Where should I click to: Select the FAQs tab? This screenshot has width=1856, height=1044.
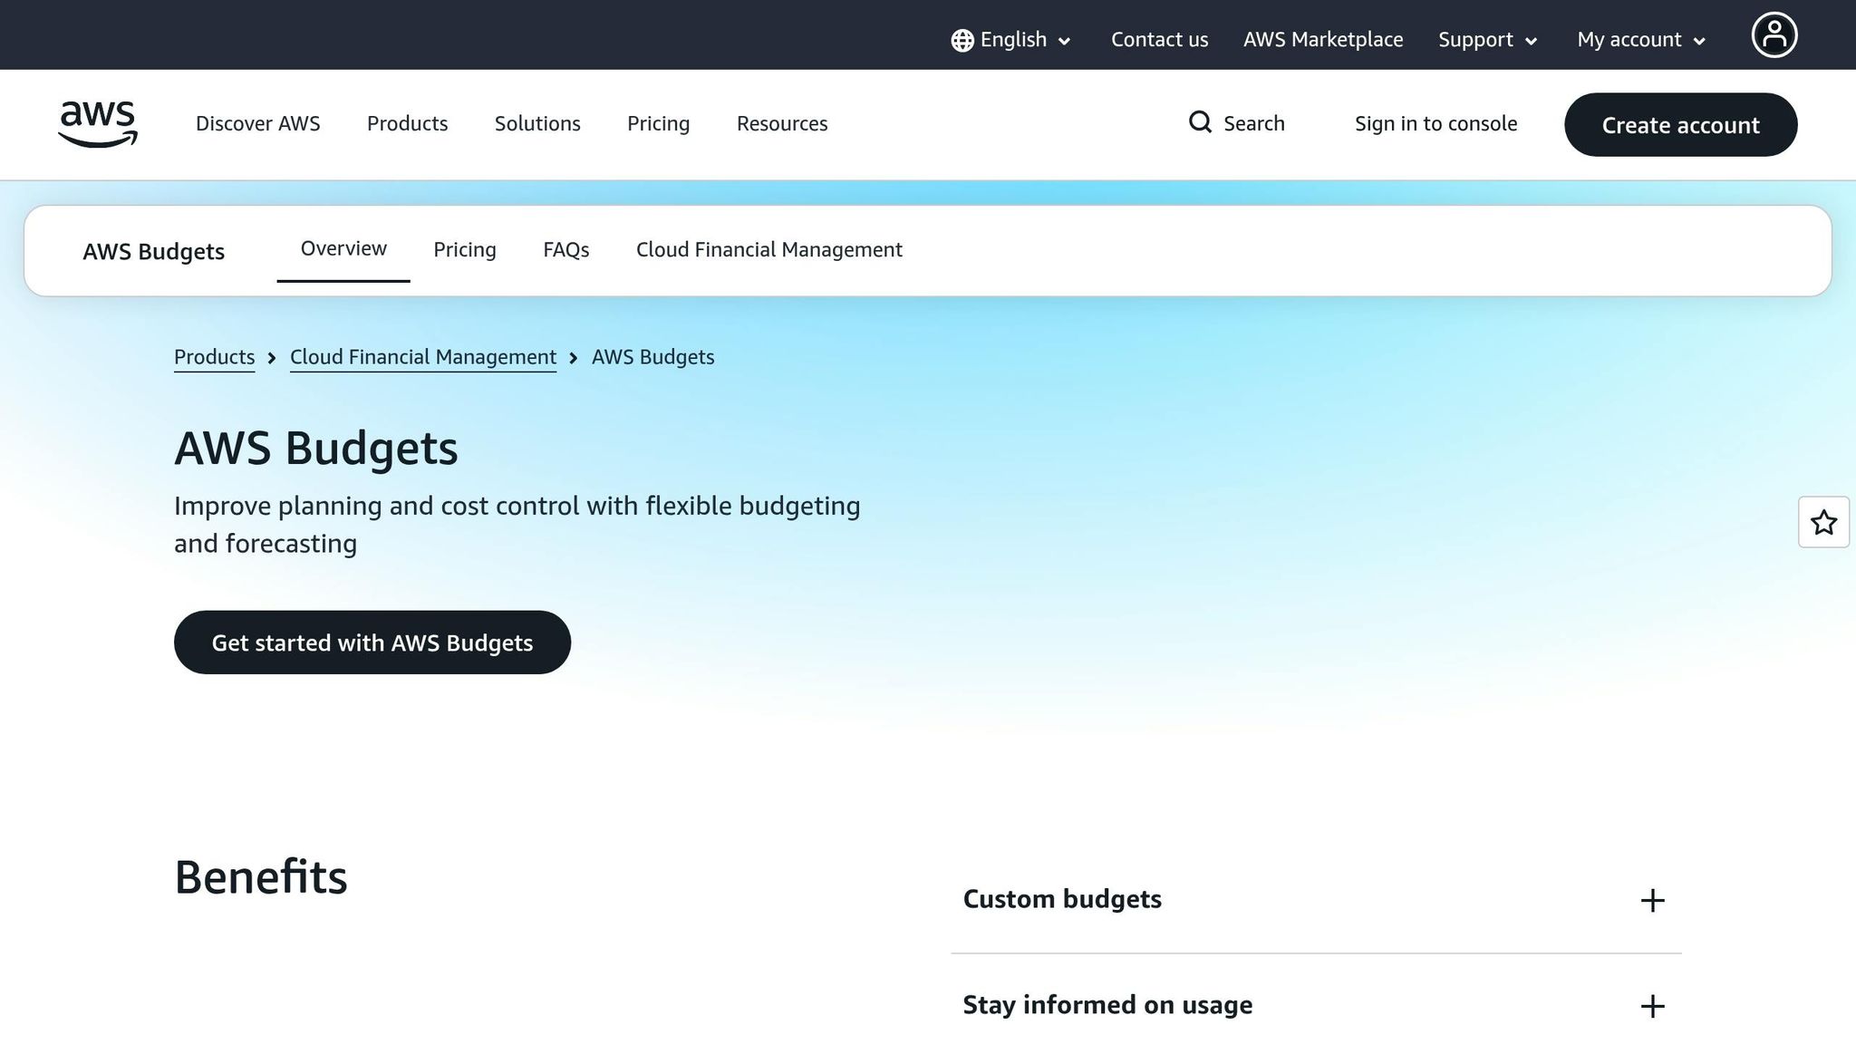[x=565, y=249]
